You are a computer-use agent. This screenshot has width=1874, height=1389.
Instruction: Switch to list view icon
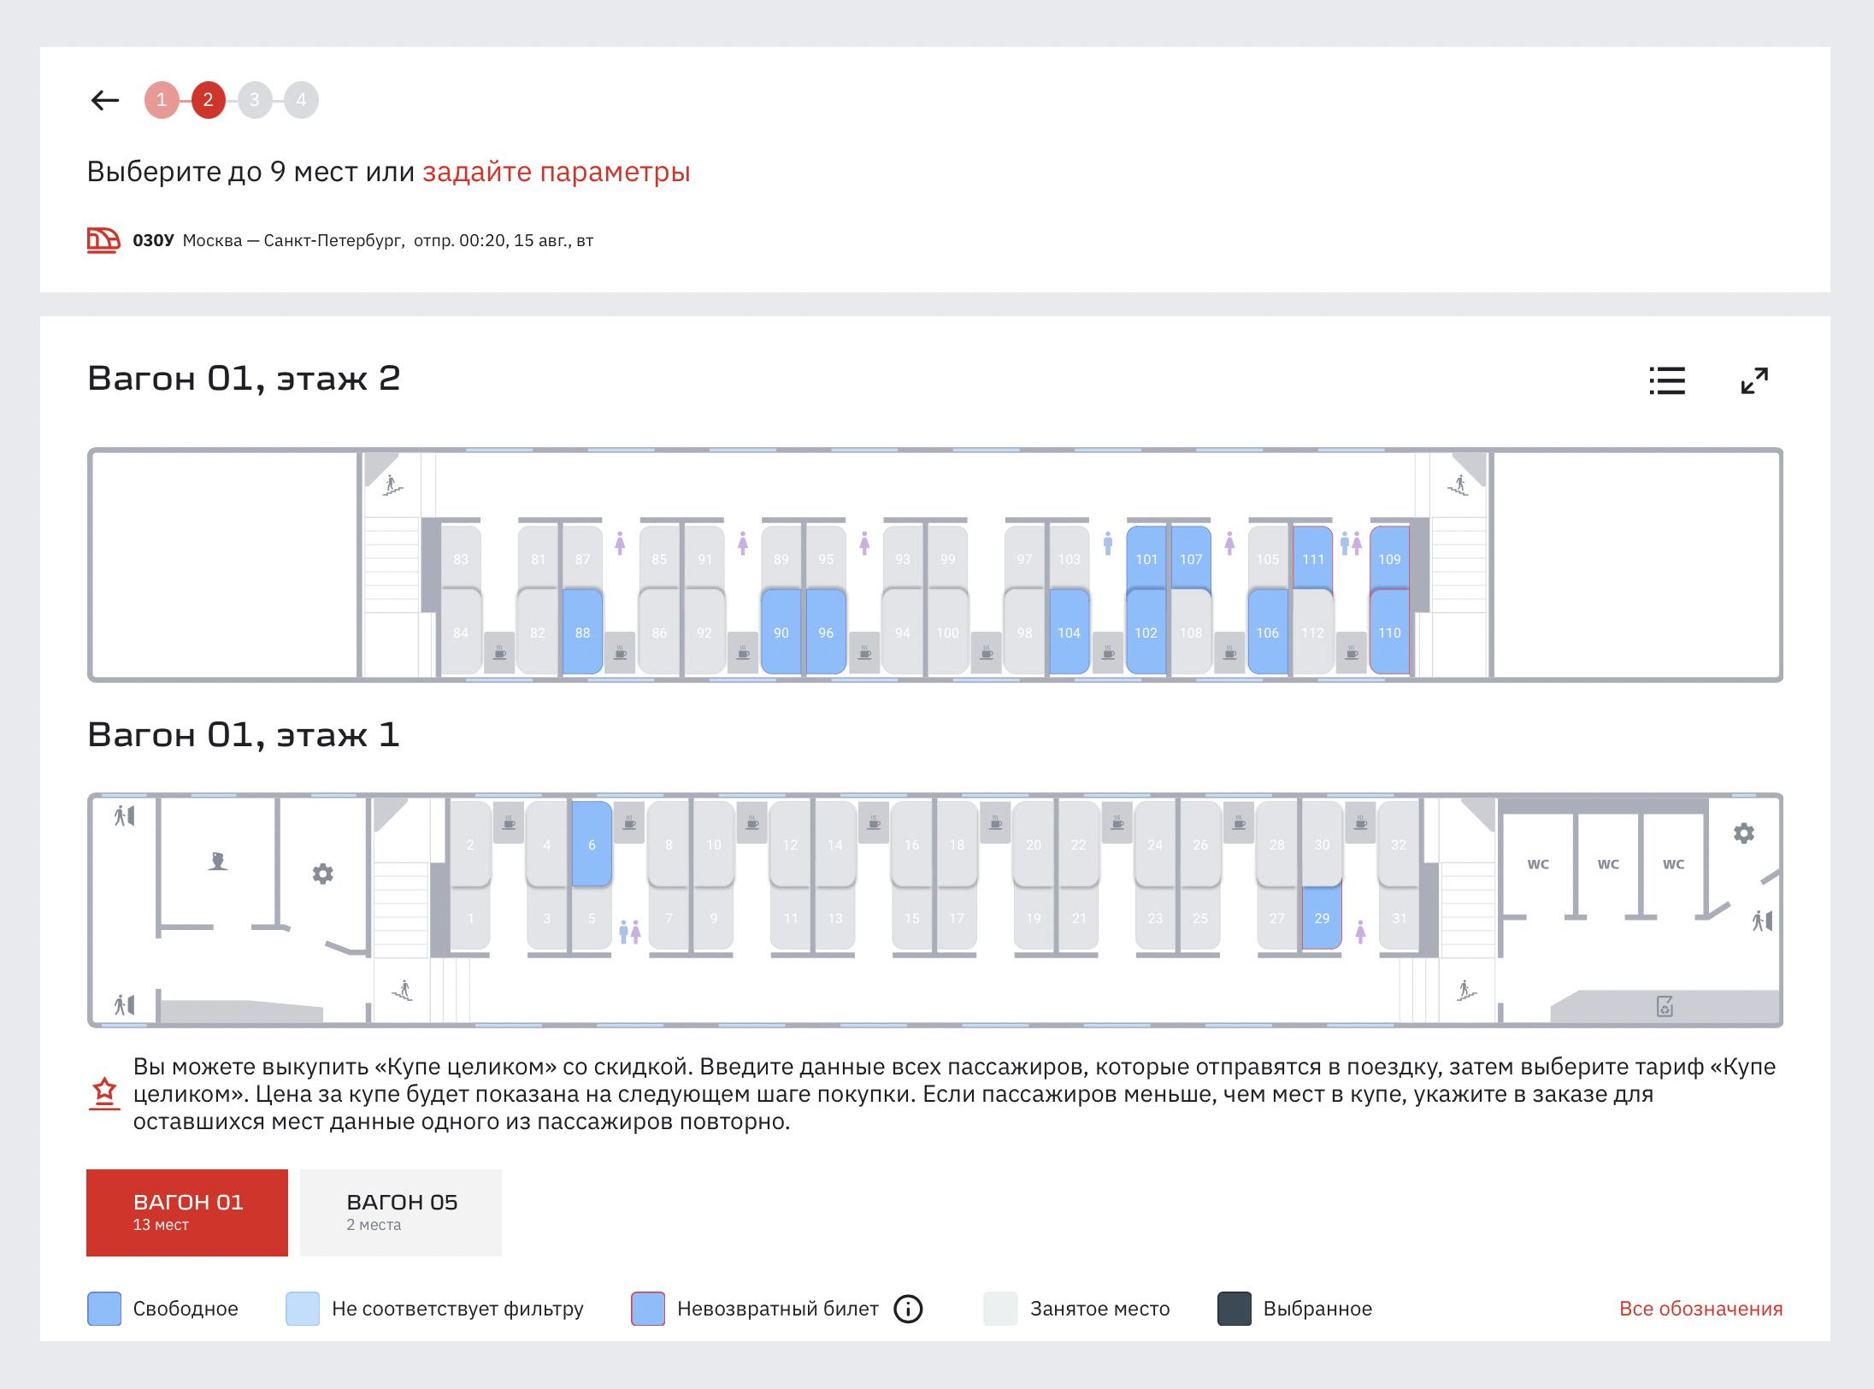pyautogui.click(x=1666, y=380)
